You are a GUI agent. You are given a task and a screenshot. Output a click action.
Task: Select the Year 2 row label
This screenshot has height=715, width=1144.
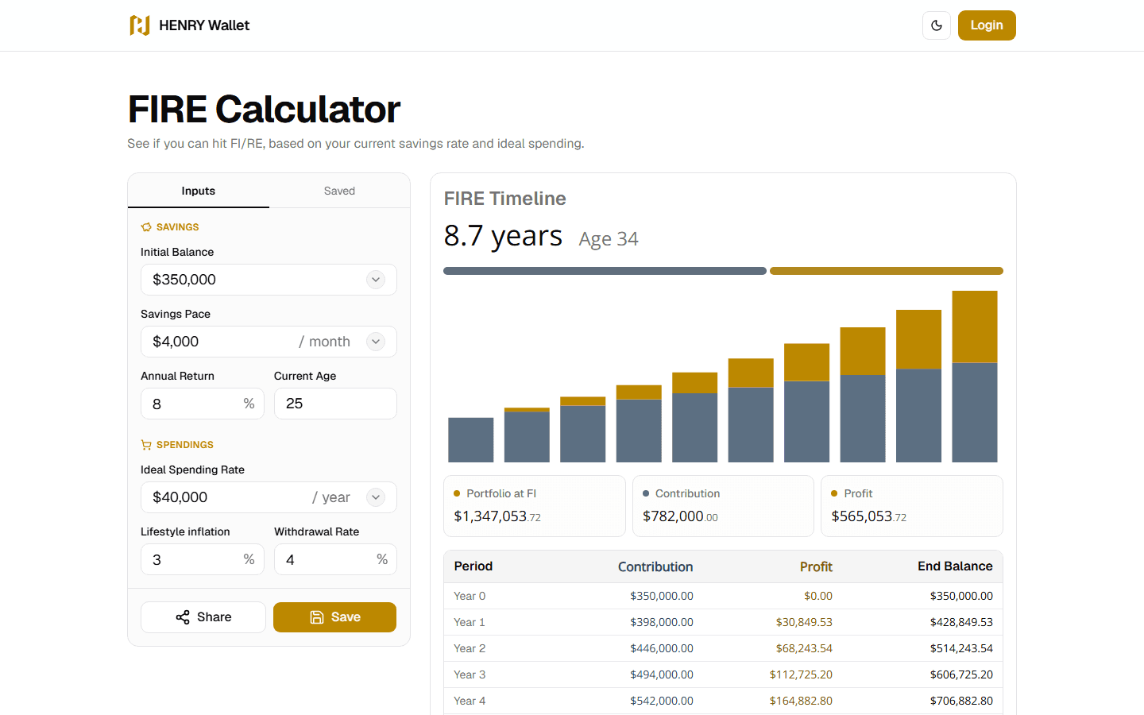470,648
